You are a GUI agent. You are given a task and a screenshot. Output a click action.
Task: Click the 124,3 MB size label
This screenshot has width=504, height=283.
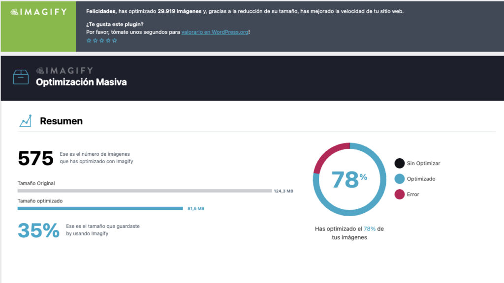[284, 191]
